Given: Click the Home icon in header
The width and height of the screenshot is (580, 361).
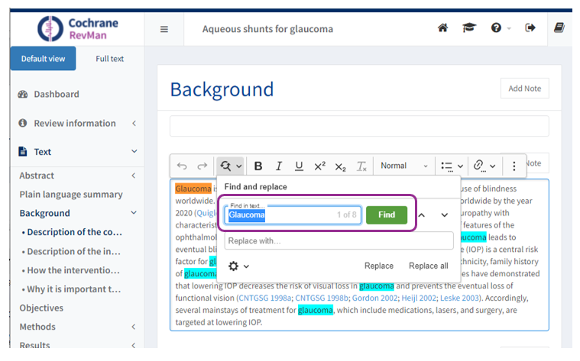Looking at the screenshot, I should [442, 28].
